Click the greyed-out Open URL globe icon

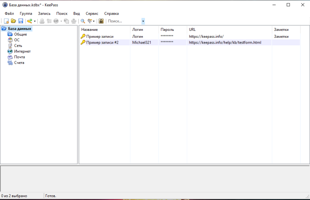(56, 21)
